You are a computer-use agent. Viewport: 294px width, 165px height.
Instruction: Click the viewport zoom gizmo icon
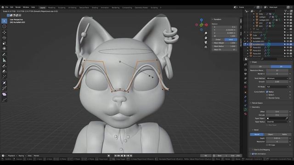click(206, 33)
